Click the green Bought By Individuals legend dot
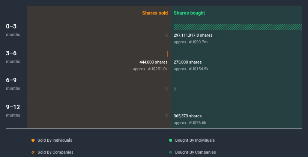Image resolution: width=308 pixels, height=157 pixels. click(x=171, y=140)
